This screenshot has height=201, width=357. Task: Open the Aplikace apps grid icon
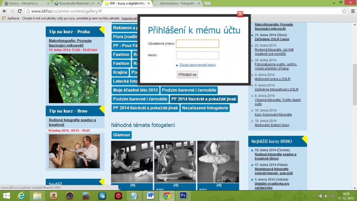(x=3, y=18)
